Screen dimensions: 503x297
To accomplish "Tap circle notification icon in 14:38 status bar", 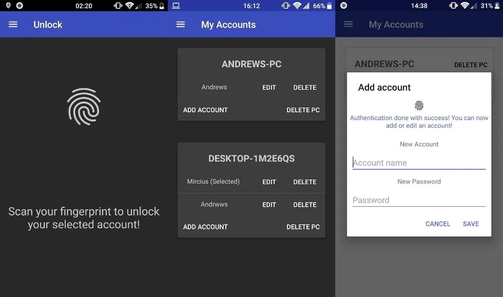I will (x=343, y=6).
